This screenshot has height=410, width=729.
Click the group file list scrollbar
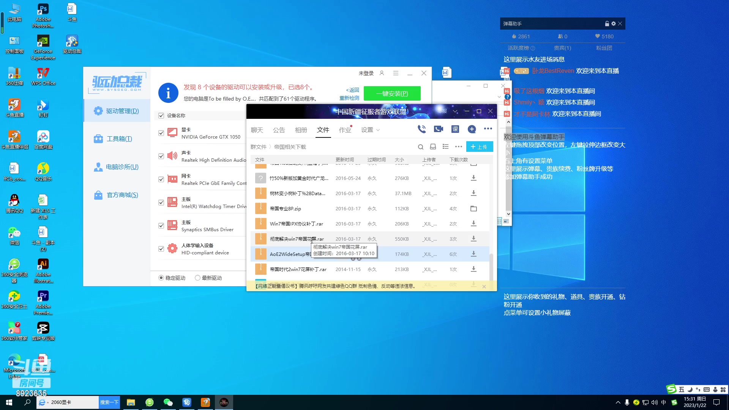(x=491, y=266)
